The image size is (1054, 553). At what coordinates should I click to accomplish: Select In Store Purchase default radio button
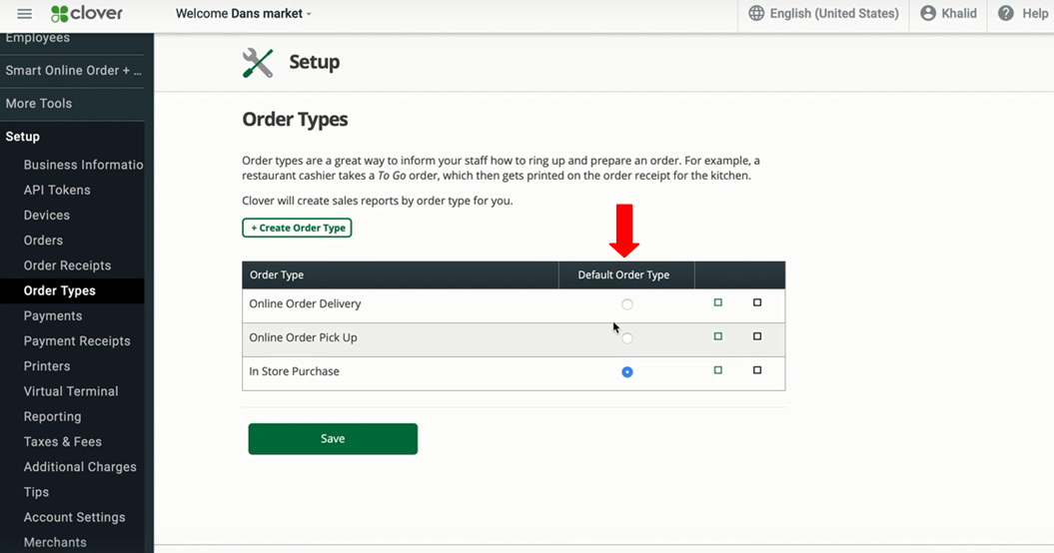(x=627, y=371)
